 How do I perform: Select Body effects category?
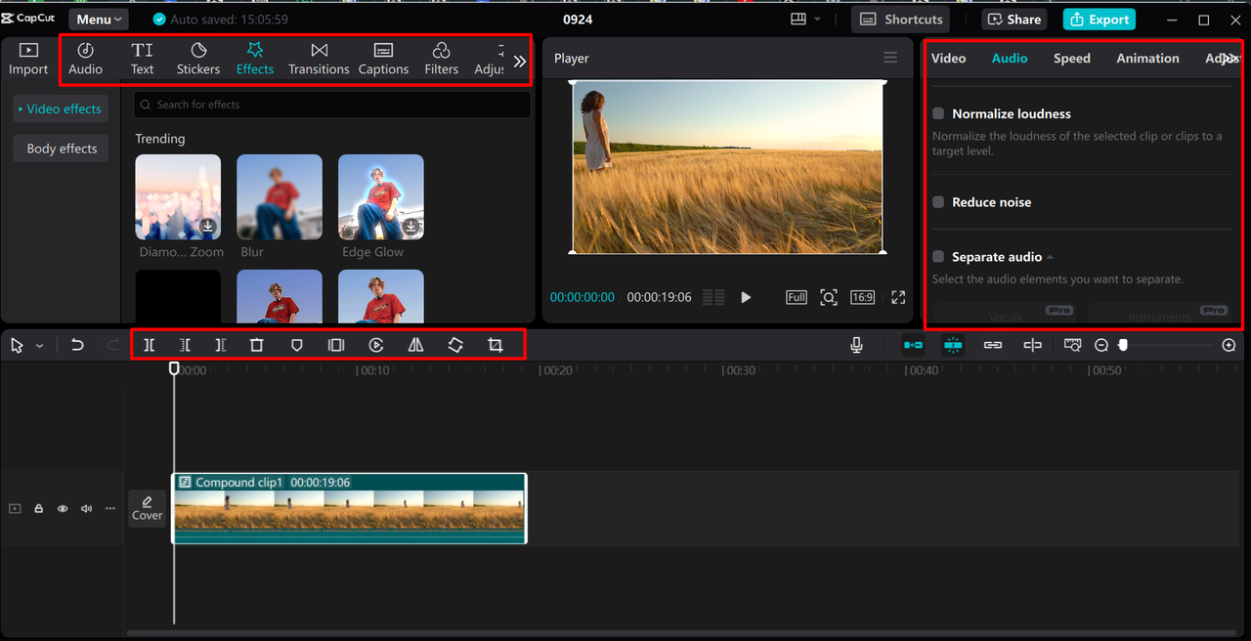tap(62, 149)
